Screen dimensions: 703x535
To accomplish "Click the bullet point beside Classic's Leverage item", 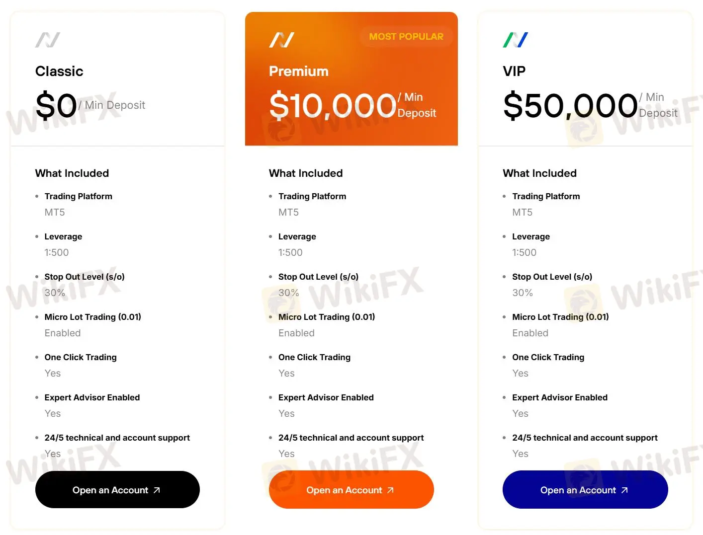I will coord(37,236).
